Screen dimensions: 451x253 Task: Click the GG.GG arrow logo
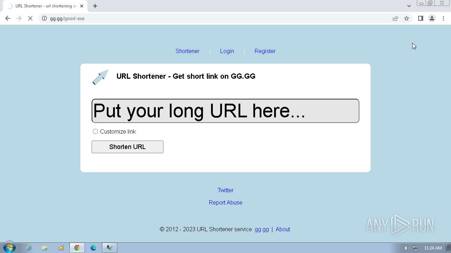click(100, 77)
